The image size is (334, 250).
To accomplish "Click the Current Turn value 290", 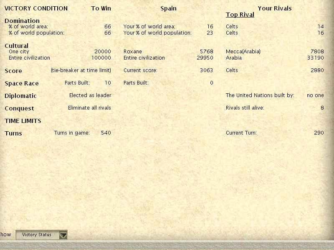I will [x=319, y=133].
